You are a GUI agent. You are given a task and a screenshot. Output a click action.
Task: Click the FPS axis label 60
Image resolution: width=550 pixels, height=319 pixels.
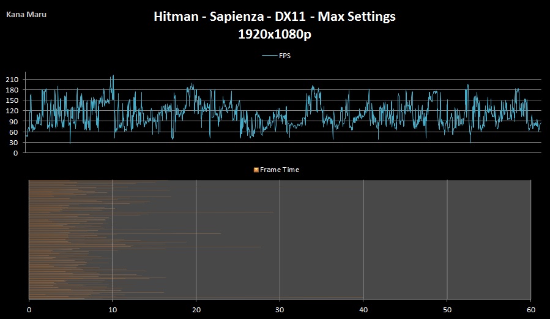[13, 132]
